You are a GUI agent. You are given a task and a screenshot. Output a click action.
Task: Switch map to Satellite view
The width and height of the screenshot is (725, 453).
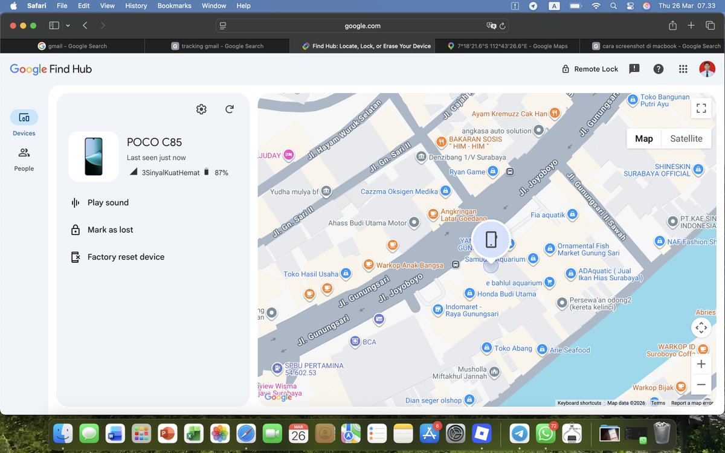tap(686, 138)
